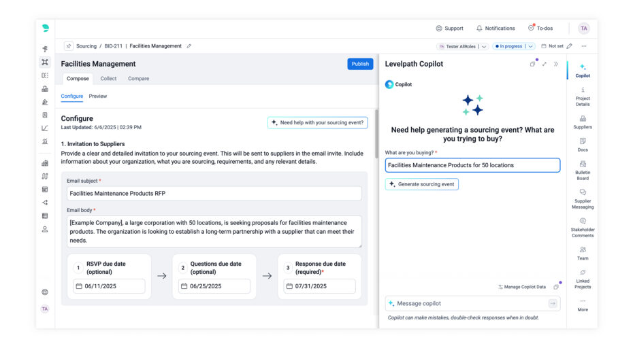
Task: Click the Message copilot input box
Action: point(472,304)
